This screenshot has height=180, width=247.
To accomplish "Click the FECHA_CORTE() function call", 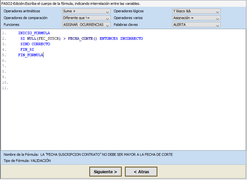I will pyautogui.click(x=82, y=38).
